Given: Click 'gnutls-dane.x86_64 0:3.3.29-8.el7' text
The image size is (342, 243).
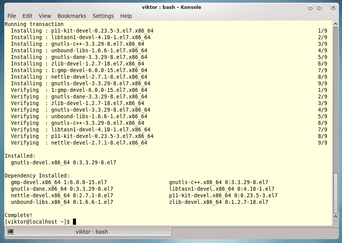Looking at the screenshot, I should pos(62,189).
